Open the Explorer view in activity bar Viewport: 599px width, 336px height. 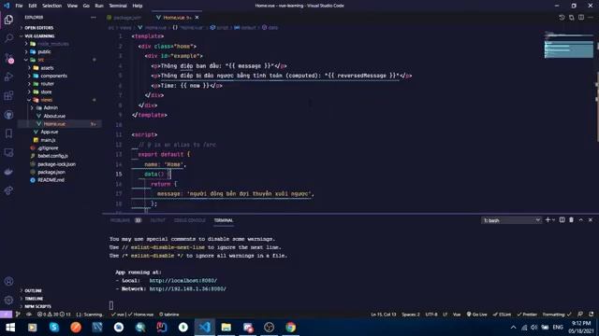(x=8, y=20)
